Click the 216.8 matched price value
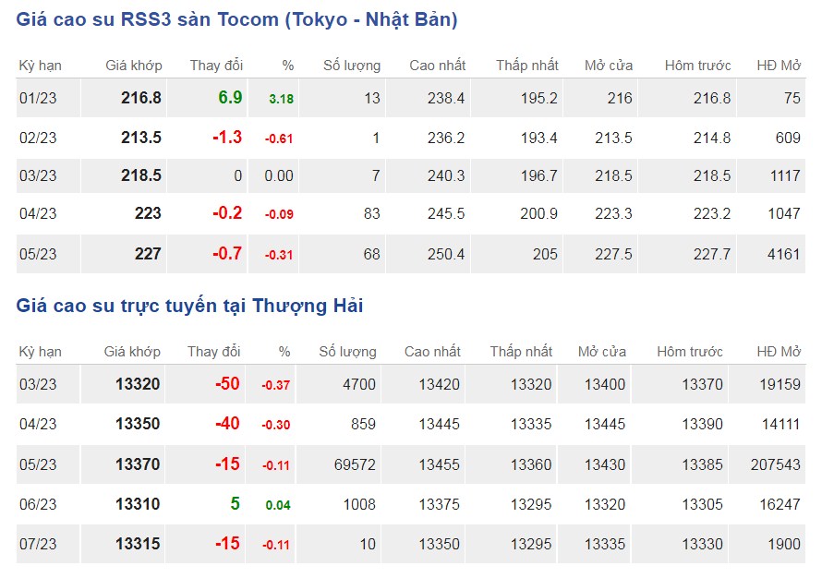The image size is (822, 578). point(141,98)
